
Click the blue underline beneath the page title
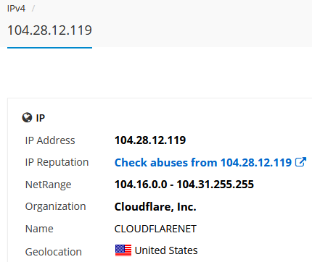[x=49, y=48]
